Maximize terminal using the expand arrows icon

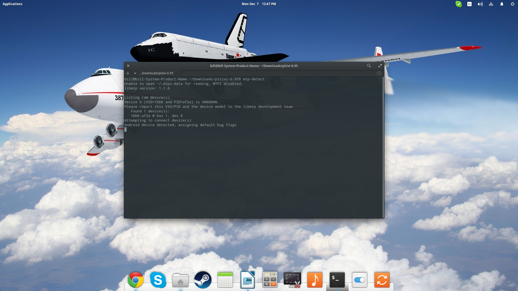[380, 66]
